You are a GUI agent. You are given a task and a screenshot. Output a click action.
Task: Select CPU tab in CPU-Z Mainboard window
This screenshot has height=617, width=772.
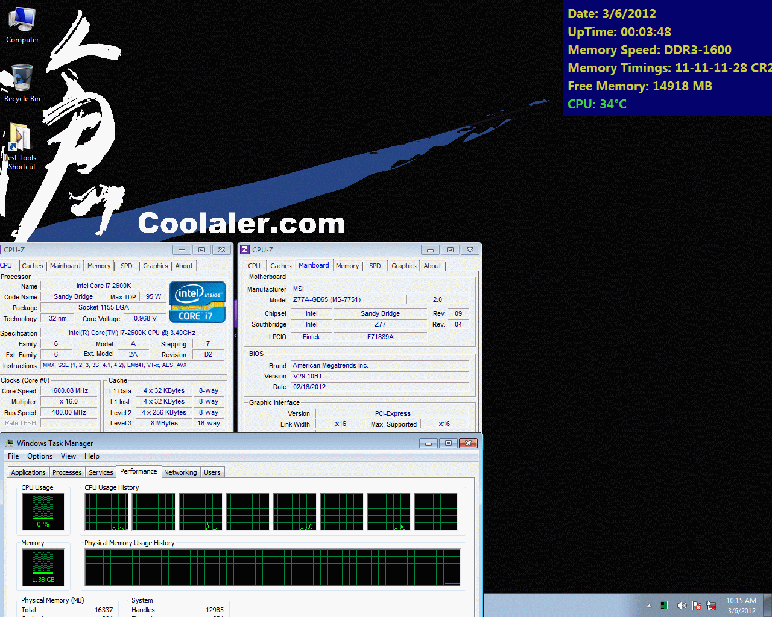pyautogui.click(x=255, y=266)
